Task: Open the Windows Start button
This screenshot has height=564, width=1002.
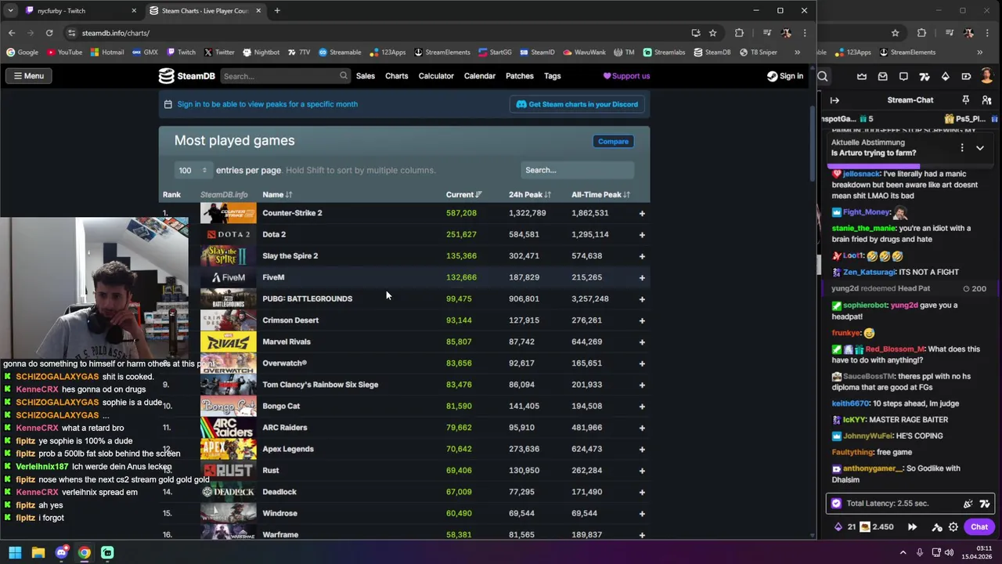Action: coord(15,553)
